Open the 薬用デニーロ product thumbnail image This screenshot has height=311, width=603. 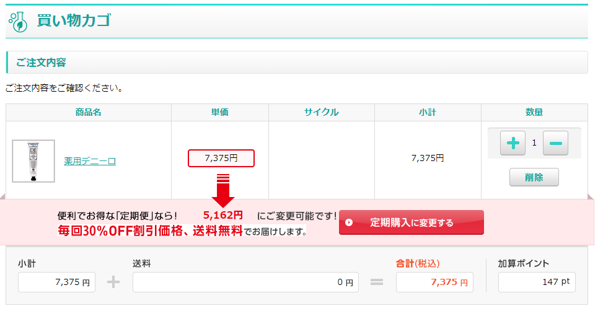pyautogui.click(x=33, y=161)
